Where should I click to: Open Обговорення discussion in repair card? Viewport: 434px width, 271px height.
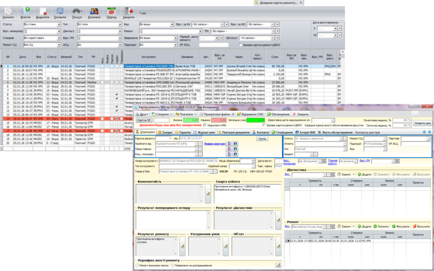pyautogui.click(x=278, y=114)
